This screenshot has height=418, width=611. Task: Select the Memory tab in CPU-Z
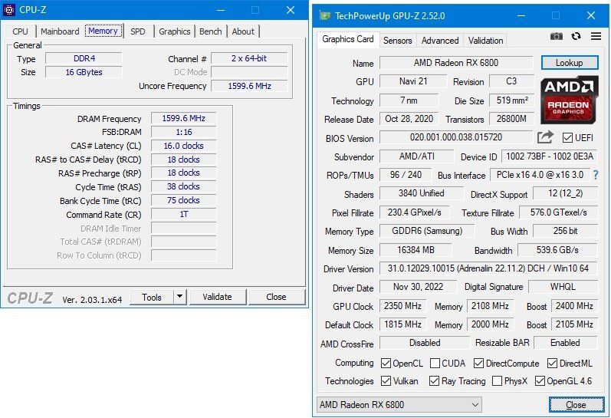click(103, 31)
